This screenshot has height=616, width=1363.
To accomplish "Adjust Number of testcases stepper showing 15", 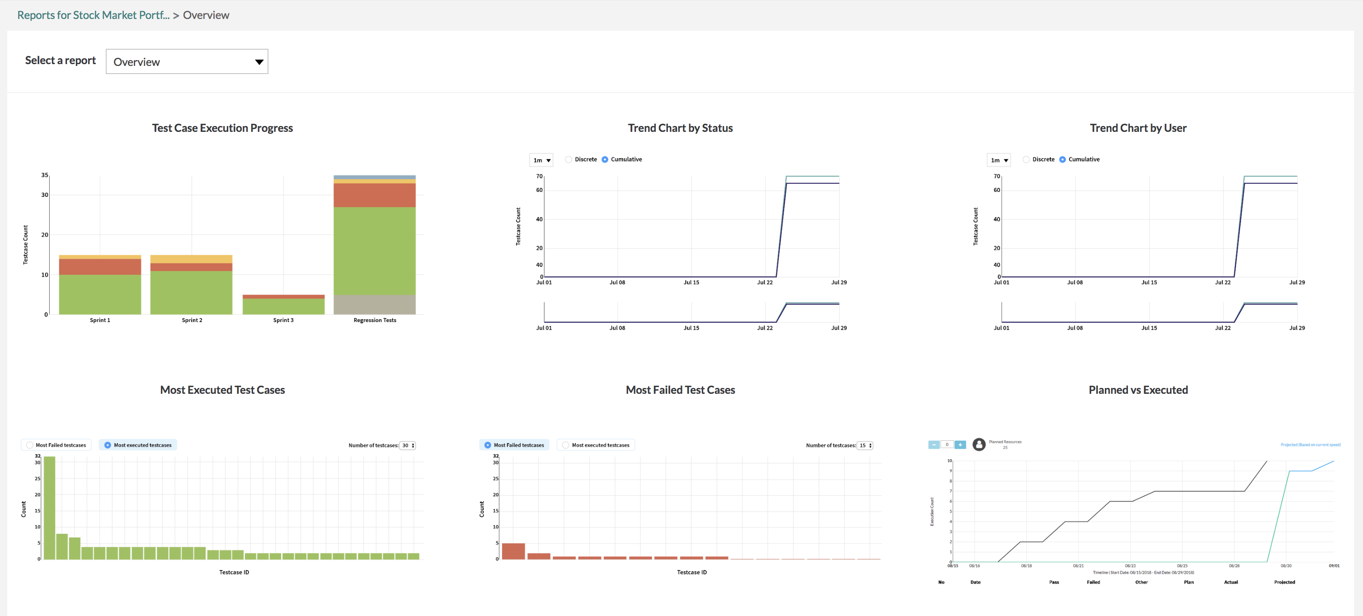I will click(x=865, y=445).
